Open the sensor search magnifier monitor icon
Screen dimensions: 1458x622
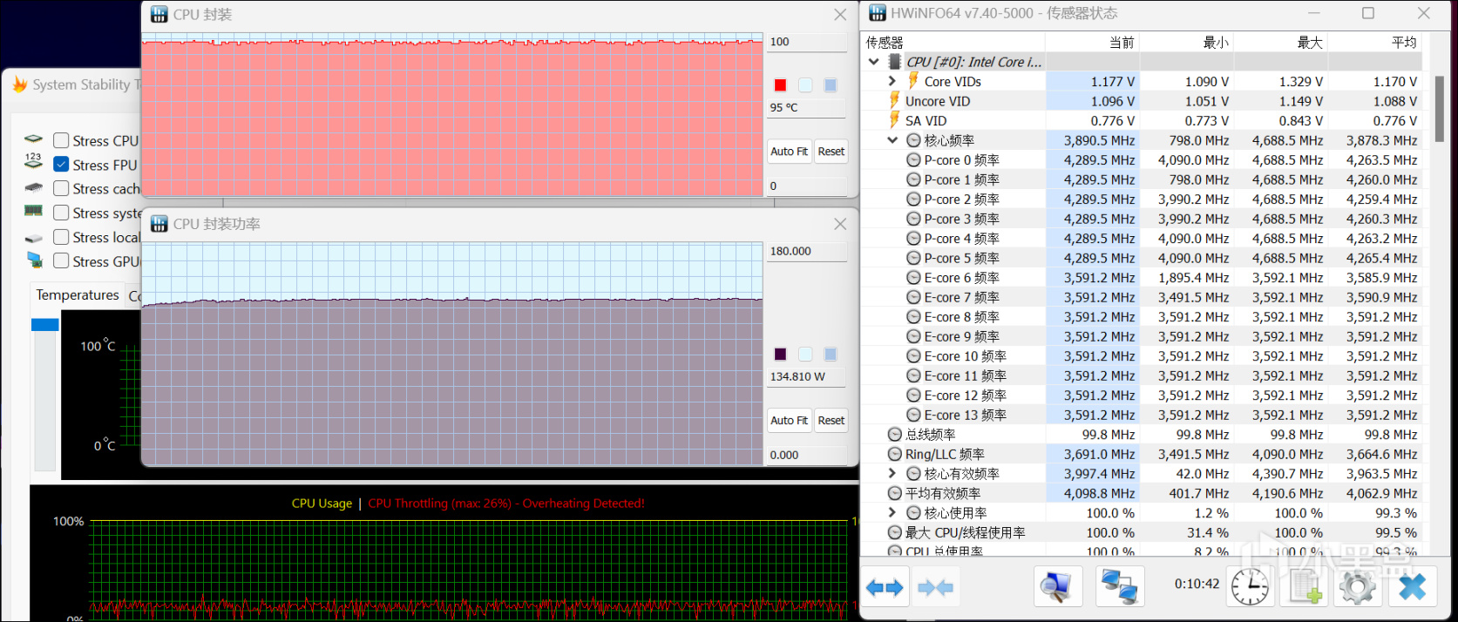[x=1057, y=588]
